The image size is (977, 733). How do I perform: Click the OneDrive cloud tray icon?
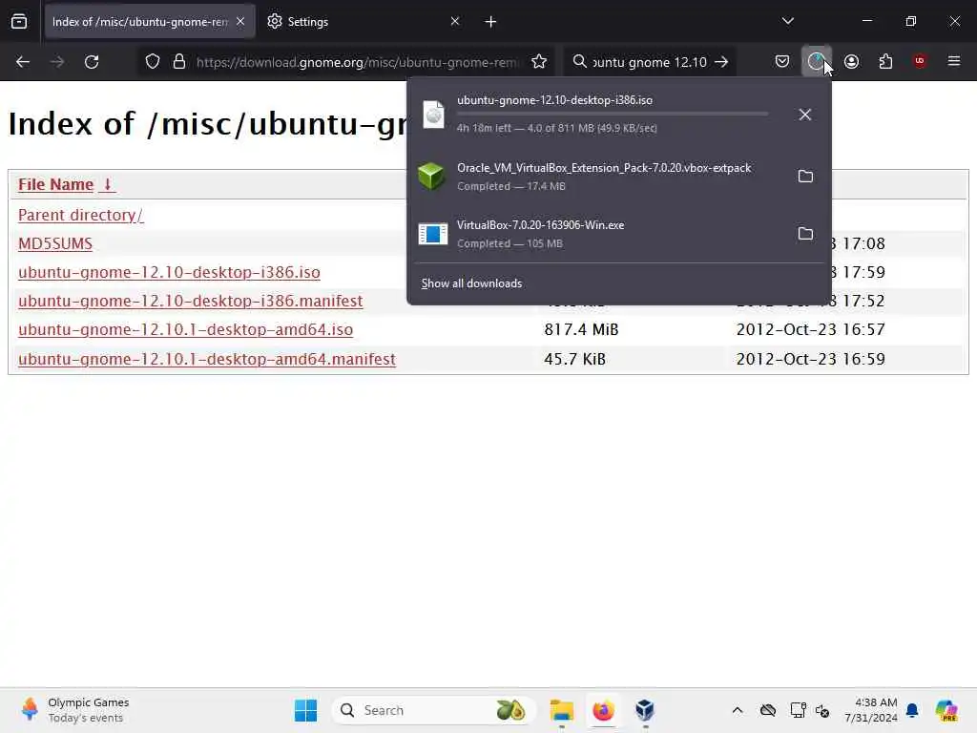click(x=768, y=710)
